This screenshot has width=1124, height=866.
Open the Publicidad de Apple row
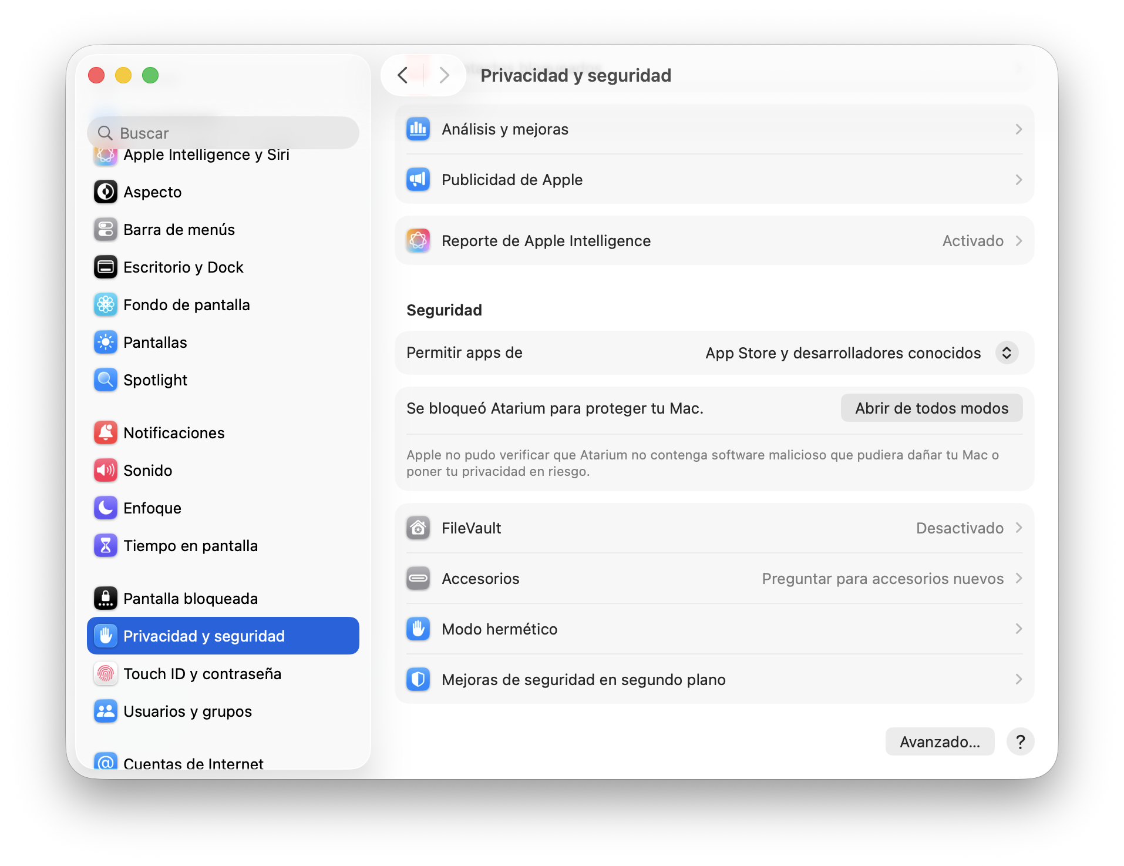pyautogui.click(x=714, y=180)
